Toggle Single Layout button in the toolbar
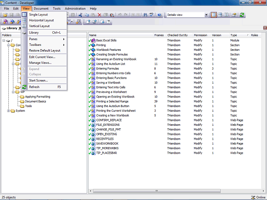The width and height of the screenshot is (267, 200). (214, 15)
